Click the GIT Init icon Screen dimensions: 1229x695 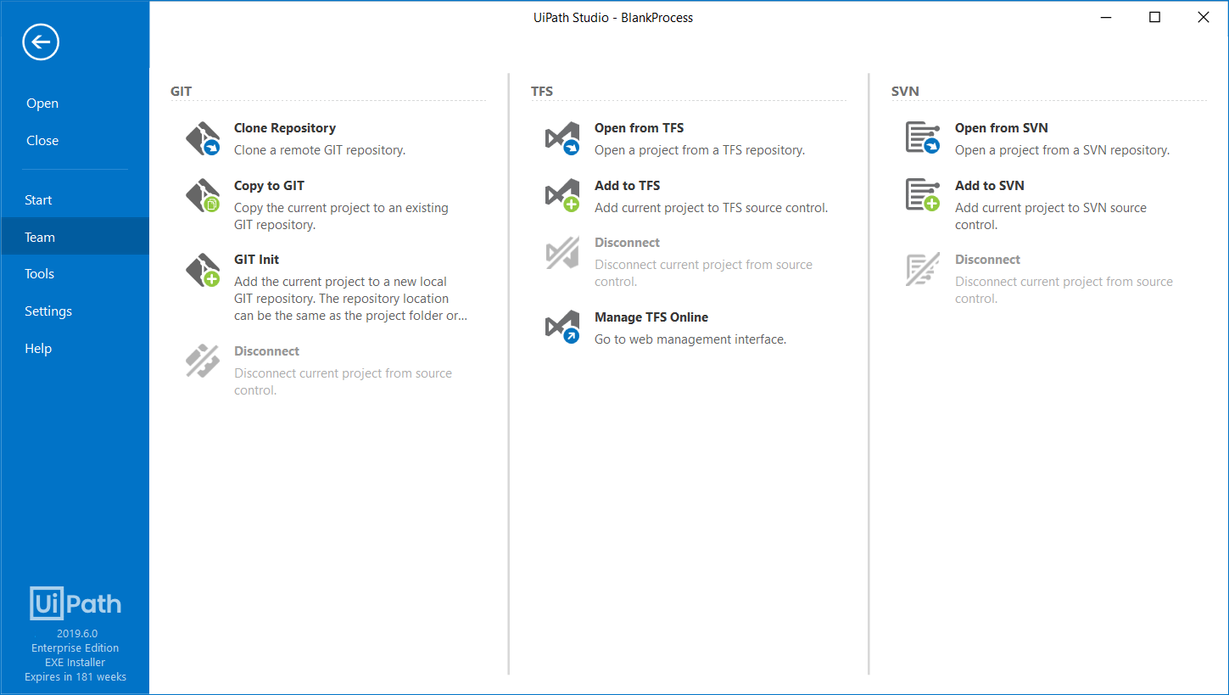coord(203,271)
